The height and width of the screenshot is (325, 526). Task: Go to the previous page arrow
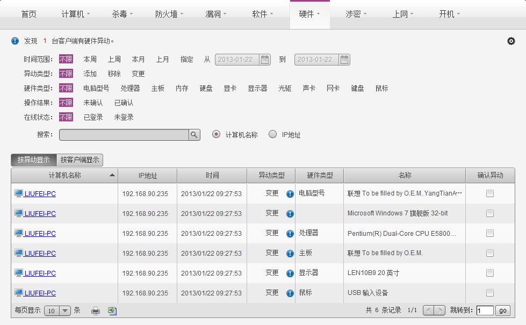click(x=428, y=310)
